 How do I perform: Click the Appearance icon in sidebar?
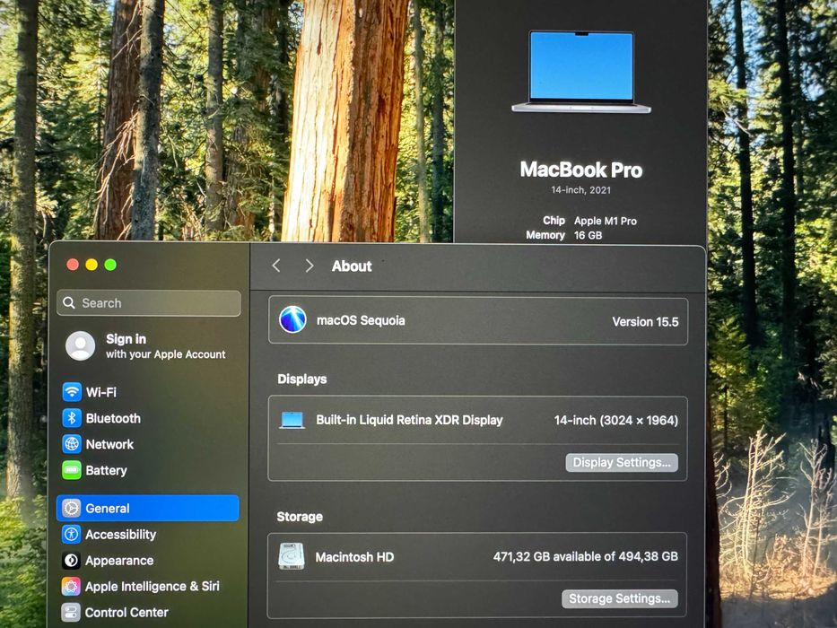coord(72,561)
